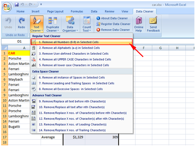Click the Select All corner triangle
Screen dimensions: 195x146
[5, 48]
